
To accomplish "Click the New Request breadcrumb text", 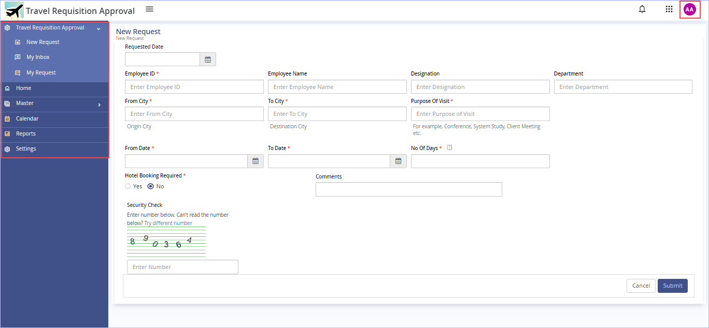I will click(x=130, y=38).
